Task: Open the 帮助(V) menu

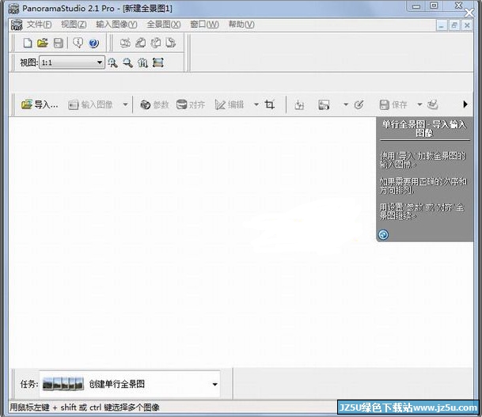Action: (241, 25)
